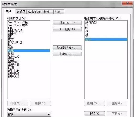Click the disabled 下移(D) button
136x118 pixels.
click(117, 114)
